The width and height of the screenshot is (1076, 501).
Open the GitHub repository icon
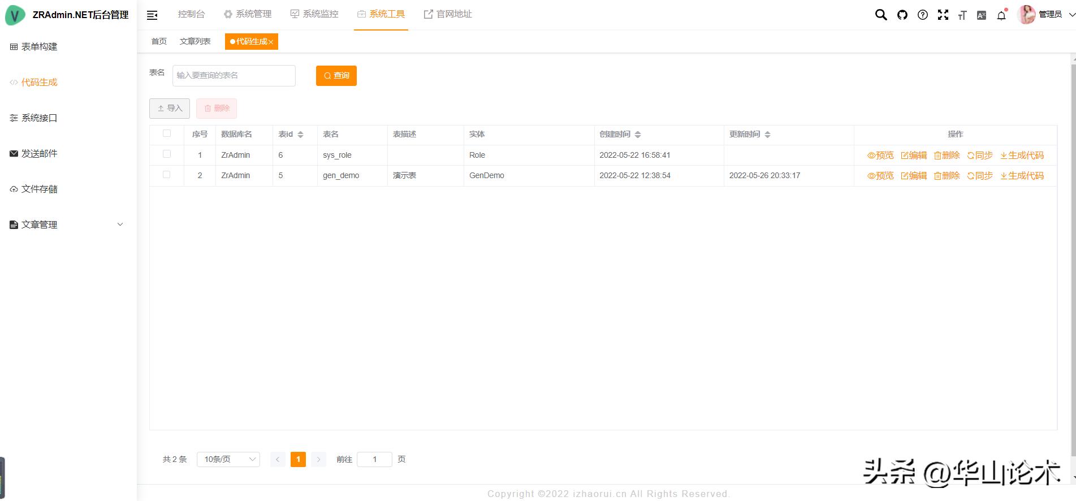click(x=902, y=15)
